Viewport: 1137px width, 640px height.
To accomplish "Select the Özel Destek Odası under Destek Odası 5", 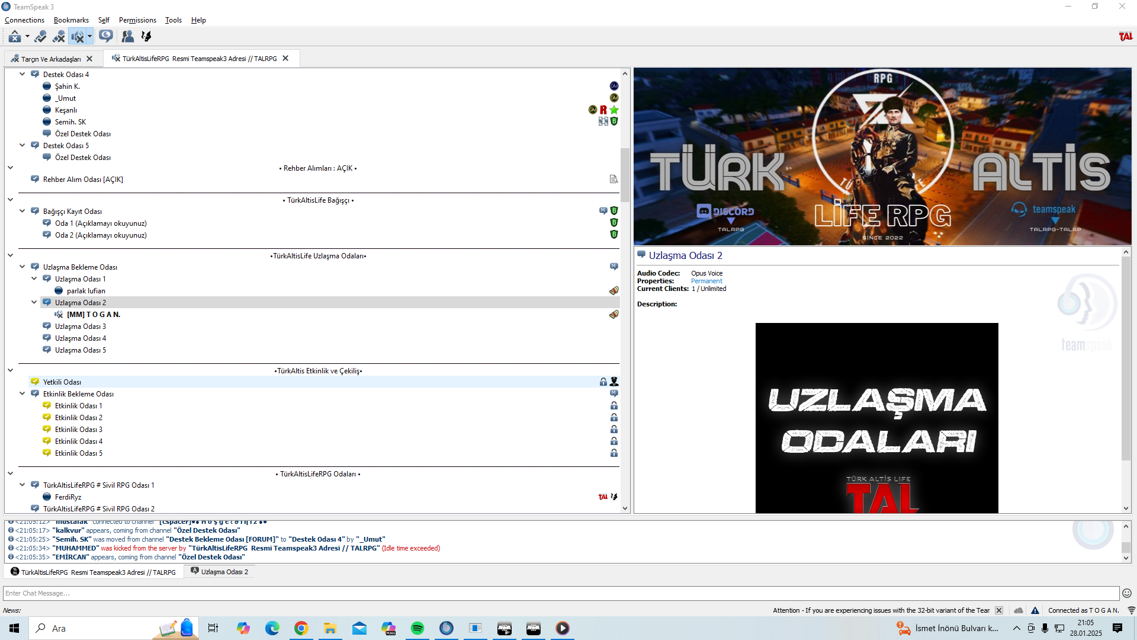I will point(82,157).
